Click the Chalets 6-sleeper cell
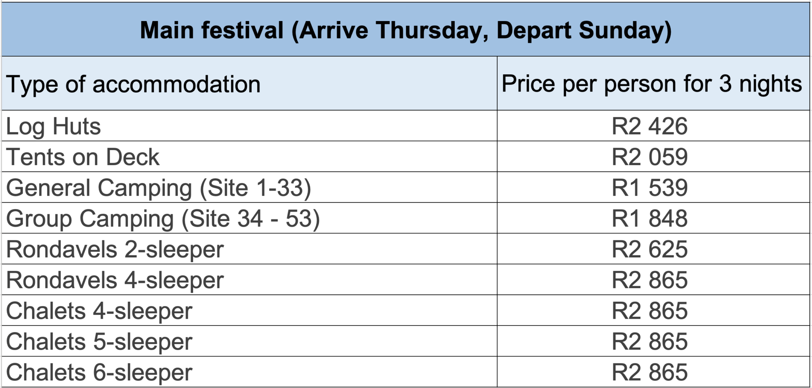Screen dimensions: 812x388 click(x=99, y=373)
